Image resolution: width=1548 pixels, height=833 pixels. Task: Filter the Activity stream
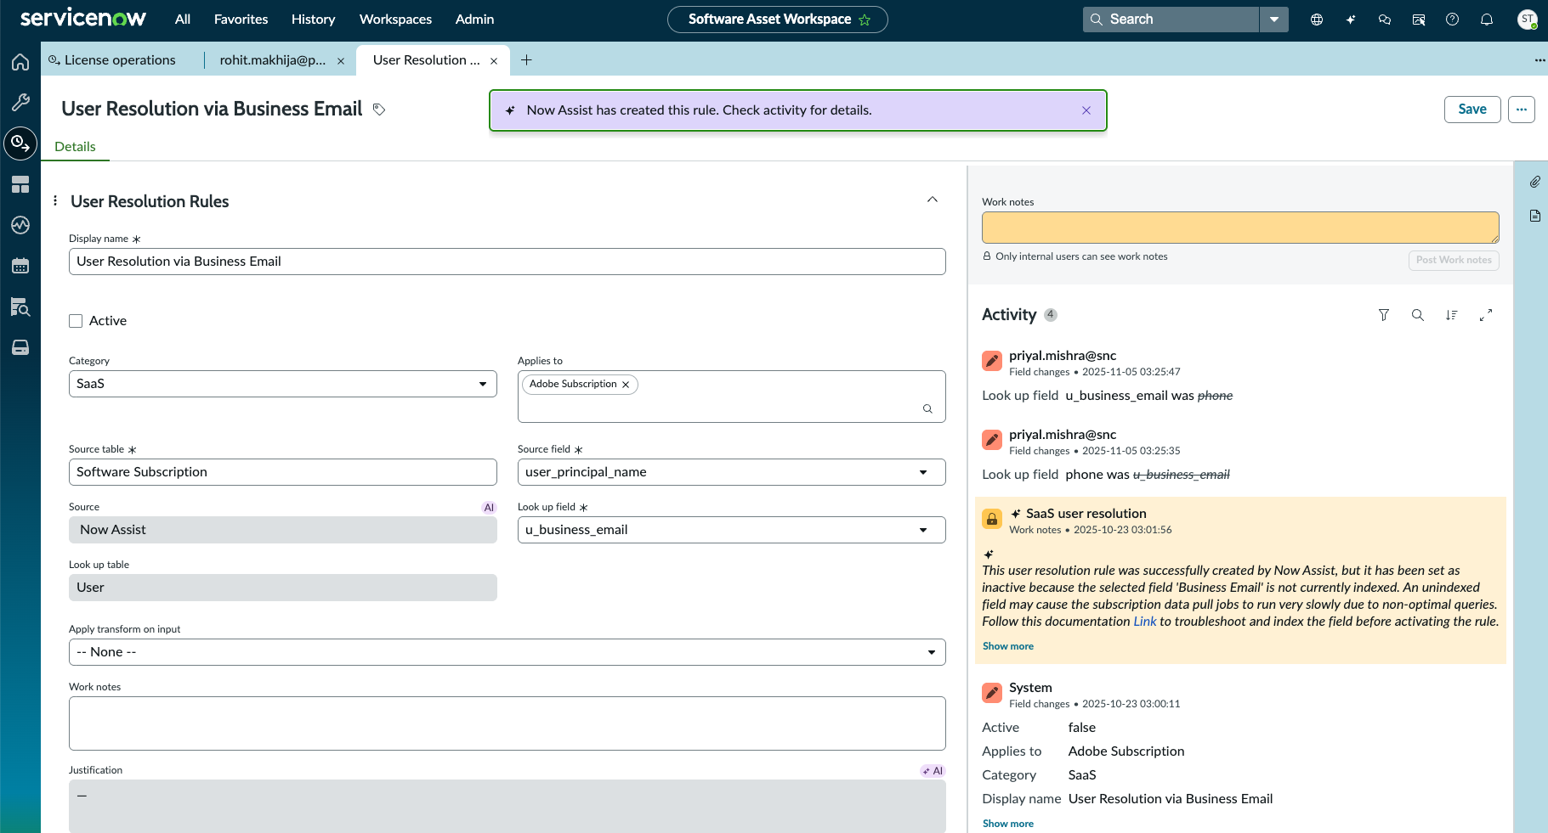[1384, 315]
